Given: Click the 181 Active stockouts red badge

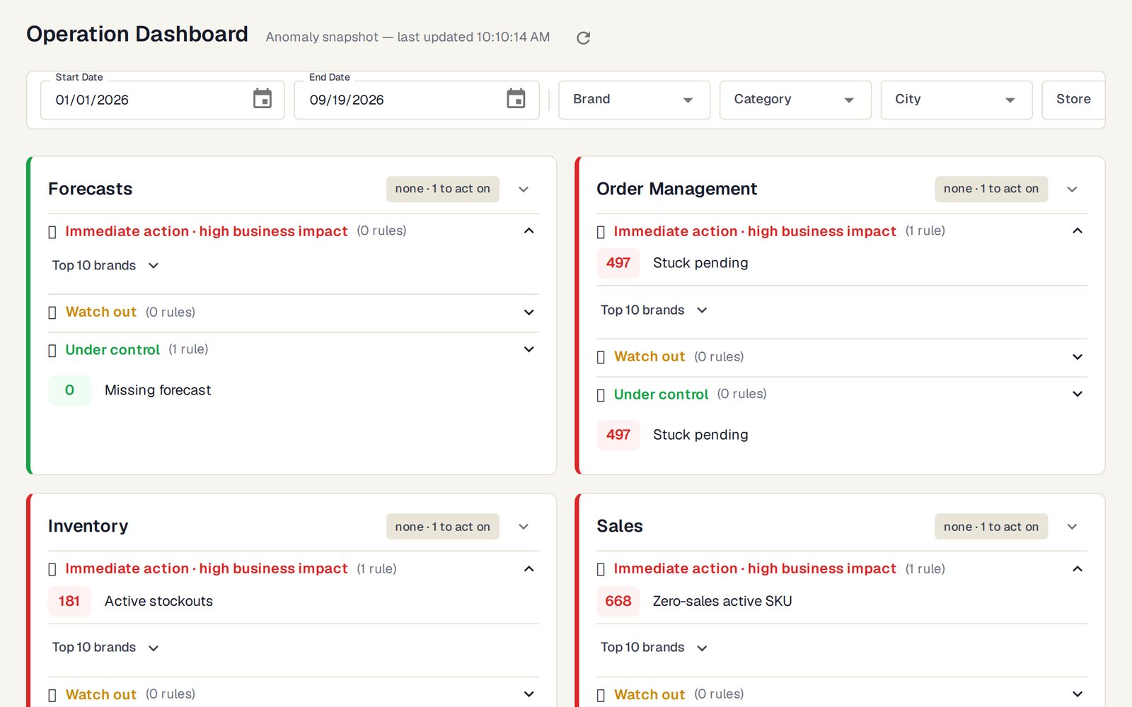Looking at the screenshot, I should tap(69, 602).
